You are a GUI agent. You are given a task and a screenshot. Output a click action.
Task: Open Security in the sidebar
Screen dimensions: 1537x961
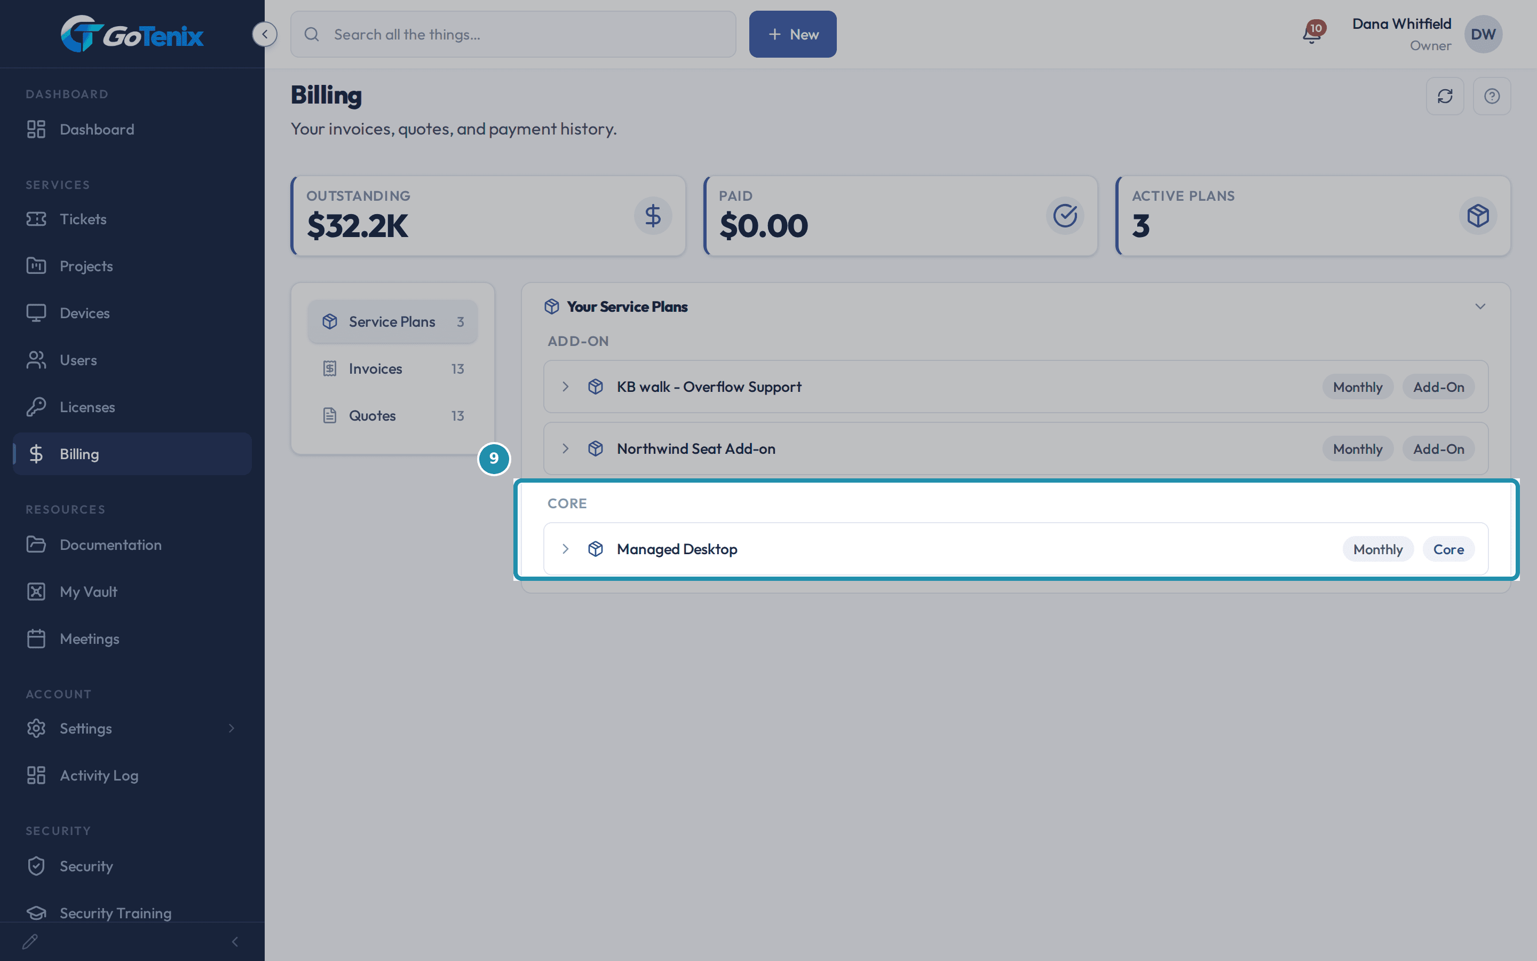(132, 867)
